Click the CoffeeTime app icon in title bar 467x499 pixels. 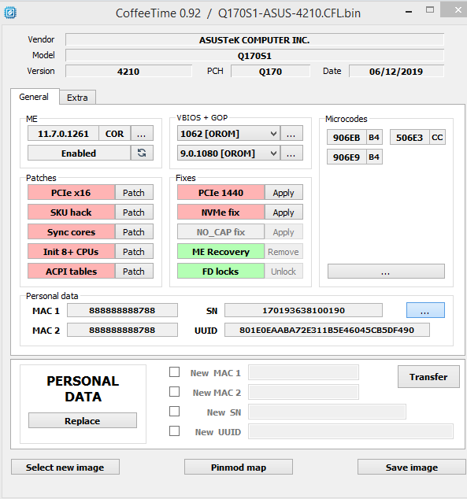pos(10,13)
